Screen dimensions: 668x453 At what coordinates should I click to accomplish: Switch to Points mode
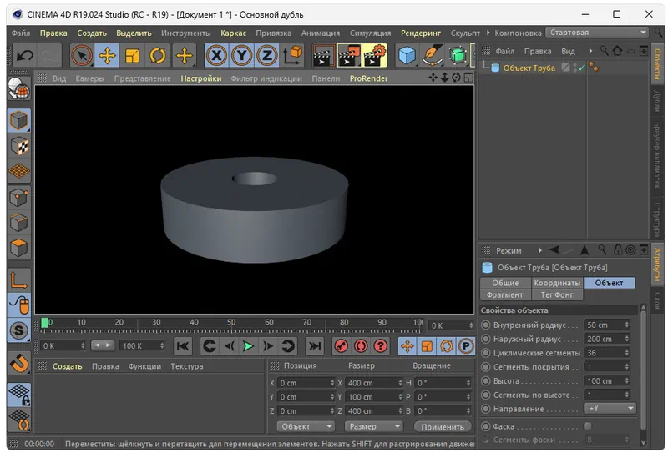click(x=18, y=198)
